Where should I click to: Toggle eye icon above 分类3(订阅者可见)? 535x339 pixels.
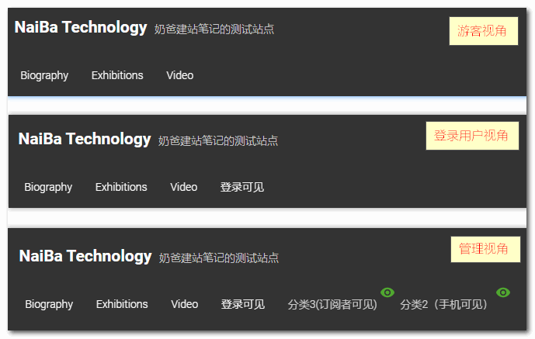point(387,292)
